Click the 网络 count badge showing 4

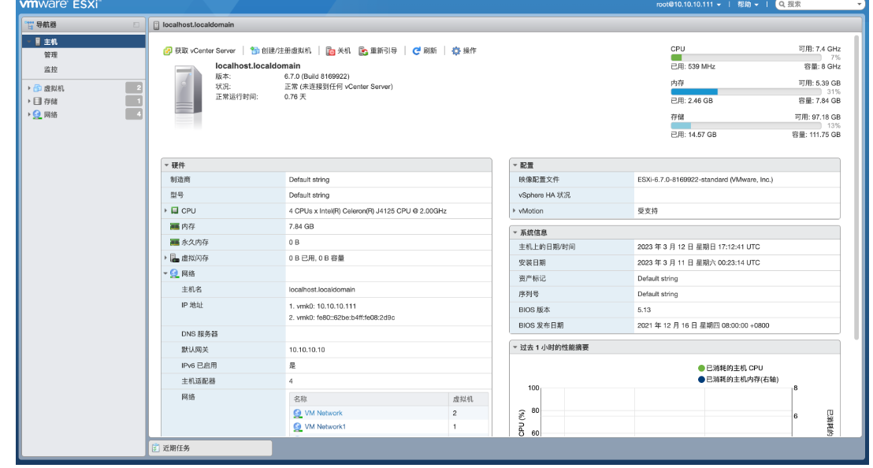[134, 114]
